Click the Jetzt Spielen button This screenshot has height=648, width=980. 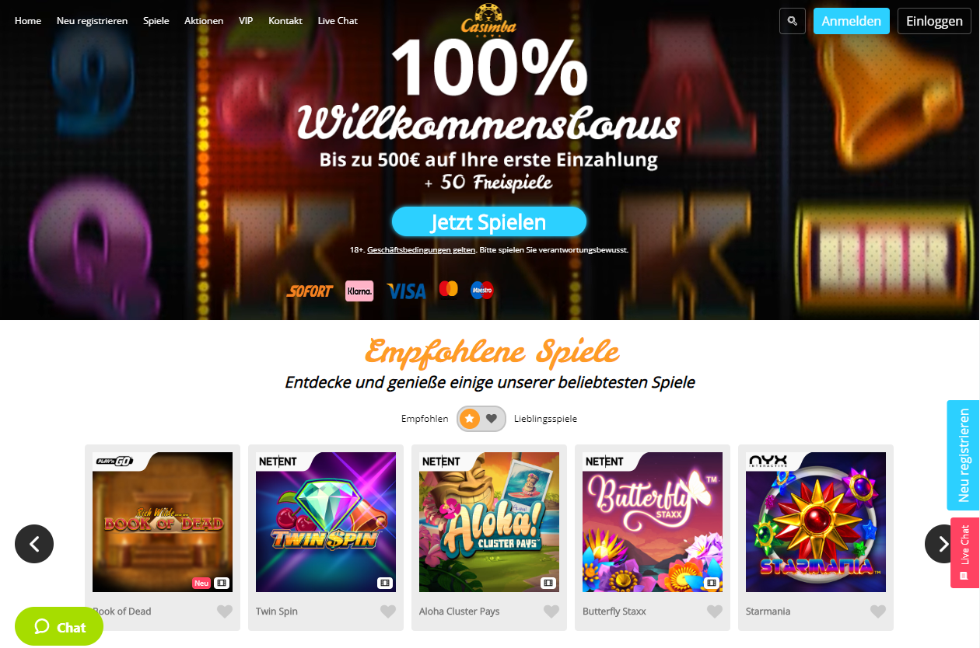[488, 221]
